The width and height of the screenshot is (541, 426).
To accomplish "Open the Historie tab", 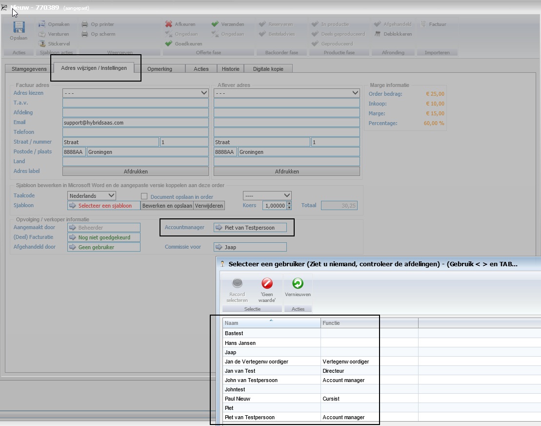I will coord(231,69).
